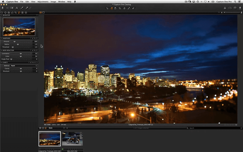This screenshot has height=152, width=243.
Task: Click the Search field in browser toolbar
Action: point(213,128)
